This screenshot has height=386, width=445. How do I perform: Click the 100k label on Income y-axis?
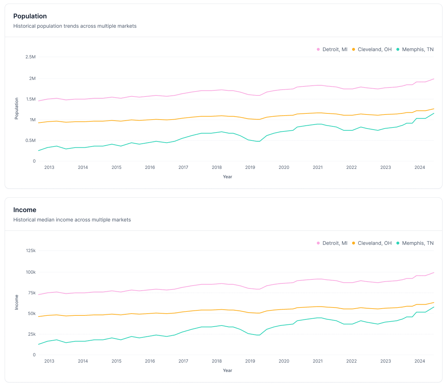31,272
